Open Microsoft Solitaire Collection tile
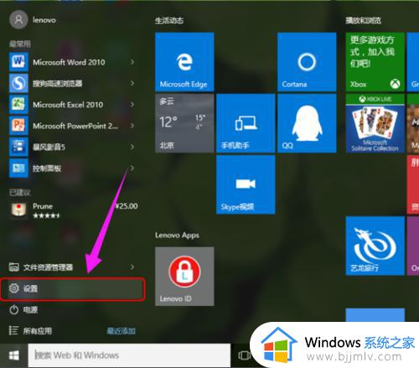 375,123
